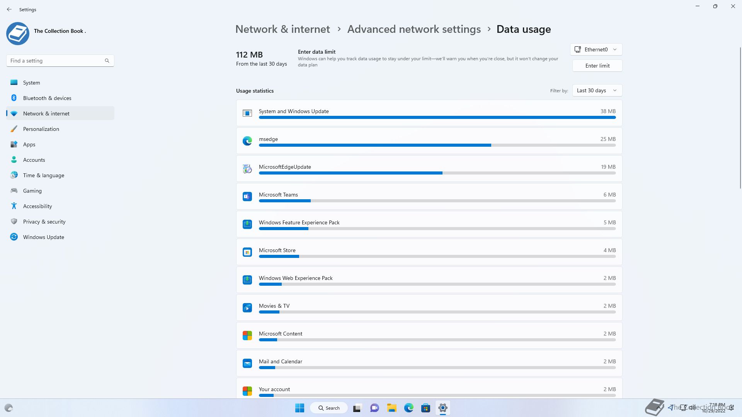
Task: Open Accessibility settings category
Action: pos(60,206)
